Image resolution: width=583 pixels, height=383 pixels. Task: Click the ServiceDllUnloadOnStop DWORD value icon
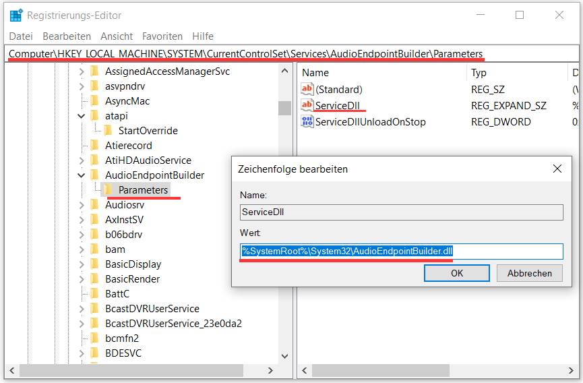pos(307,122)
